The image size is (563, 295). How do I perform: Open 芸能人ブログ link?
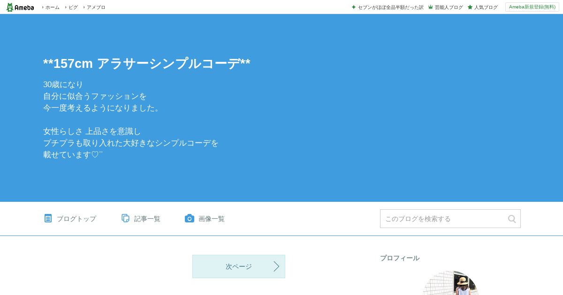(x=449, y=7)
